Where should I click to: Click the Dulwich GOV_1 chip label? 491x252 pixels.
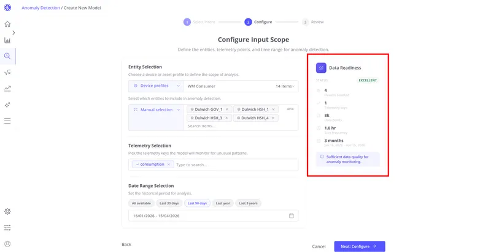(x=209, y=109)
